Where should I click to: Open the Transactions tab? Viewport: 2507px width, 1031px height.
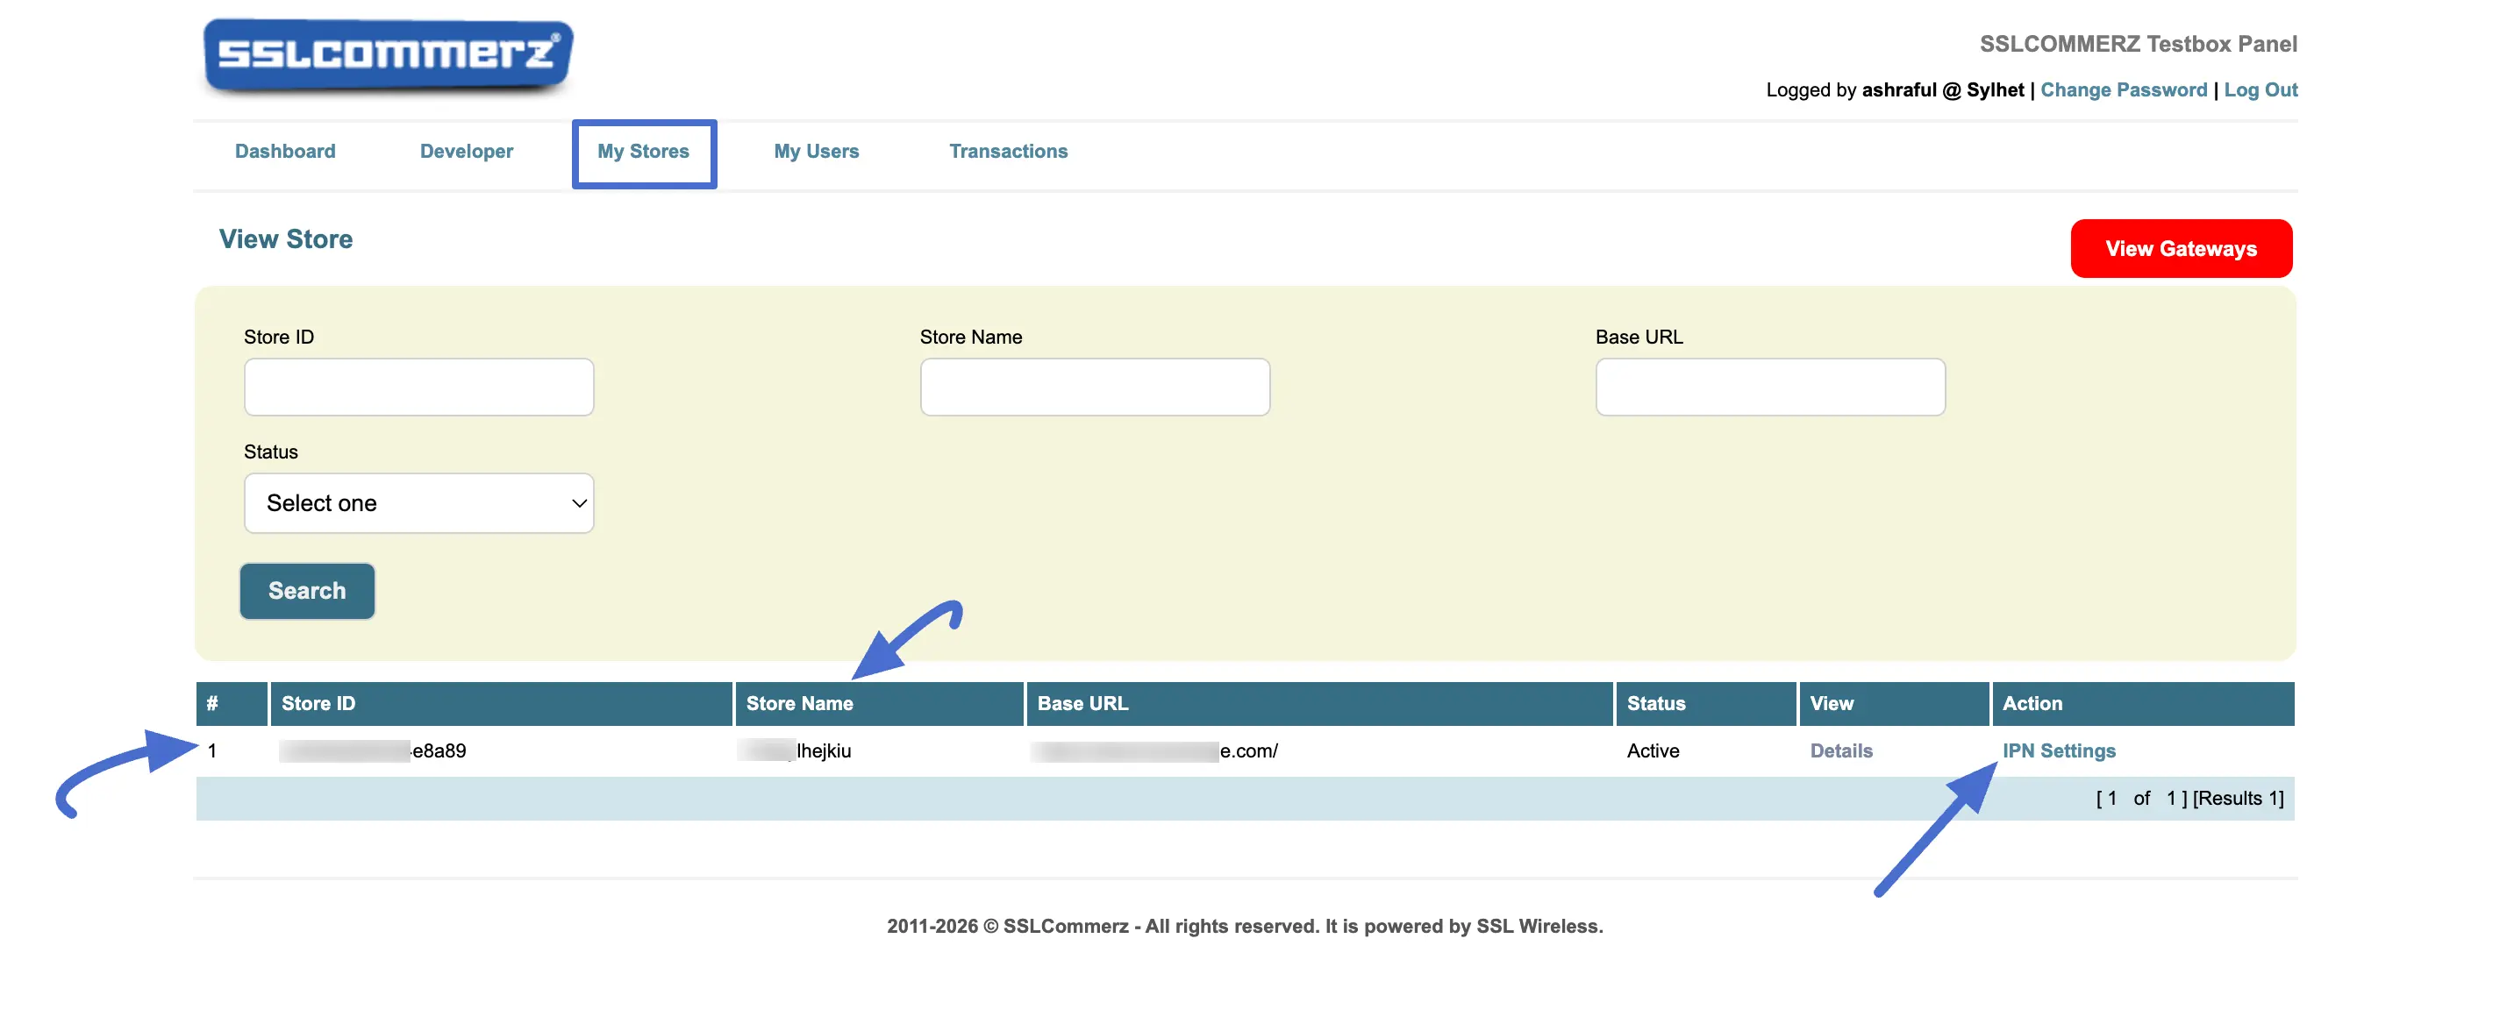point(1008,152)
